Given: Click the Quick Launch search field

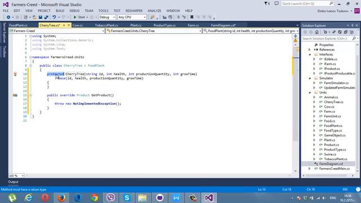Looking at the screenshot, I should 307,3.
